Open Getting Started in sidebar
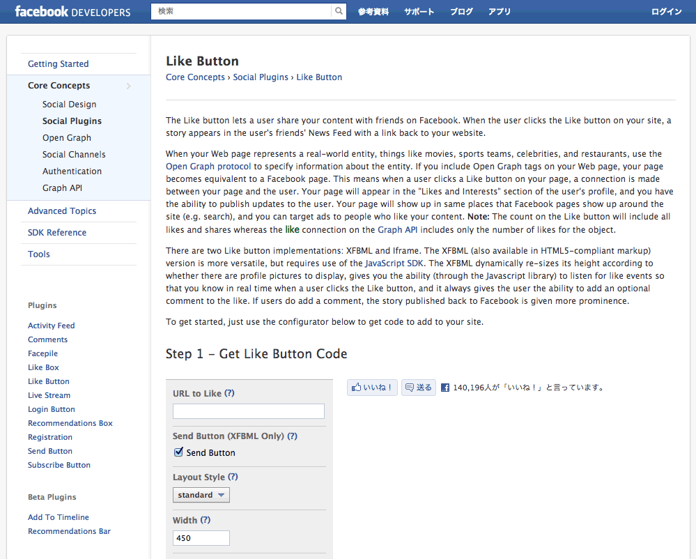Screen dimensions: 696x559 tap(58, 64)
